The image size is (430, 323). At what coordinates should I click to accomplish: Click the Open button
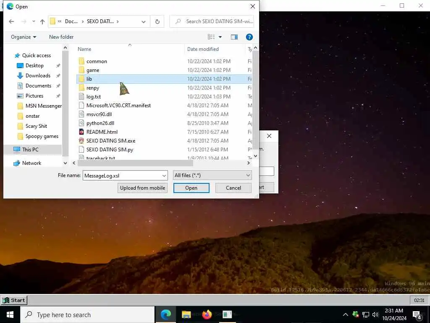(x=191, y=188)
